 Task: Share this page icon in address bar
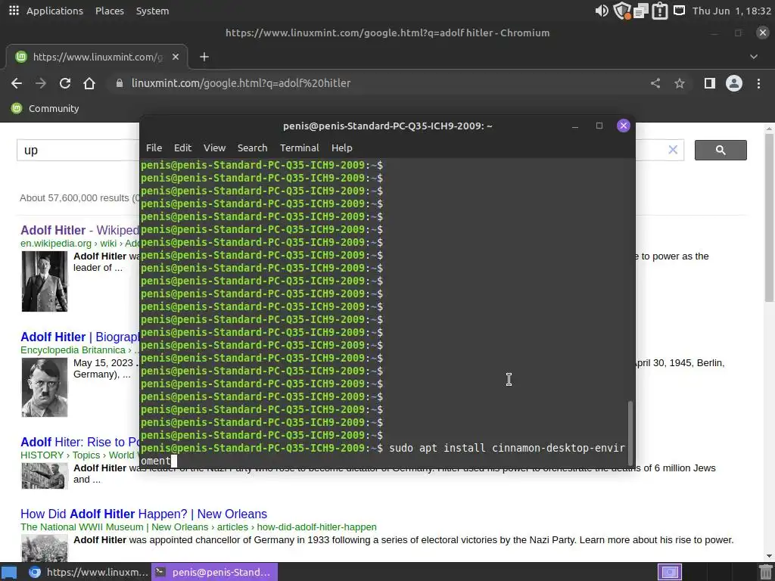[x=655, y=83]
